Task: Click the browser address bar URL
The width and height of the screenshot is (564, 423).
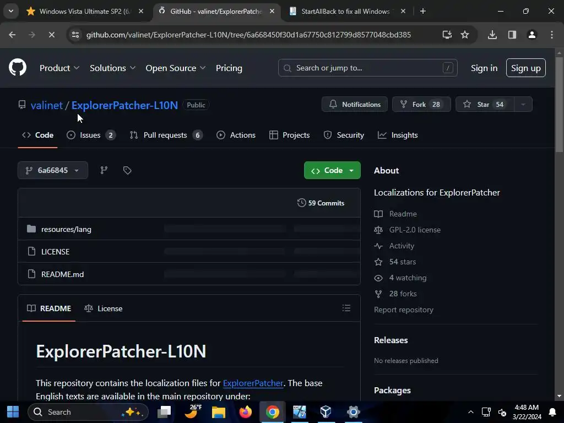Action: (x=248, y=35)
